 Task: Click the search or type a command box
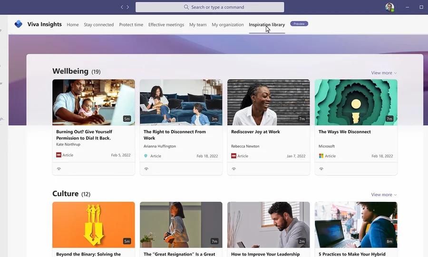[210, 7]
